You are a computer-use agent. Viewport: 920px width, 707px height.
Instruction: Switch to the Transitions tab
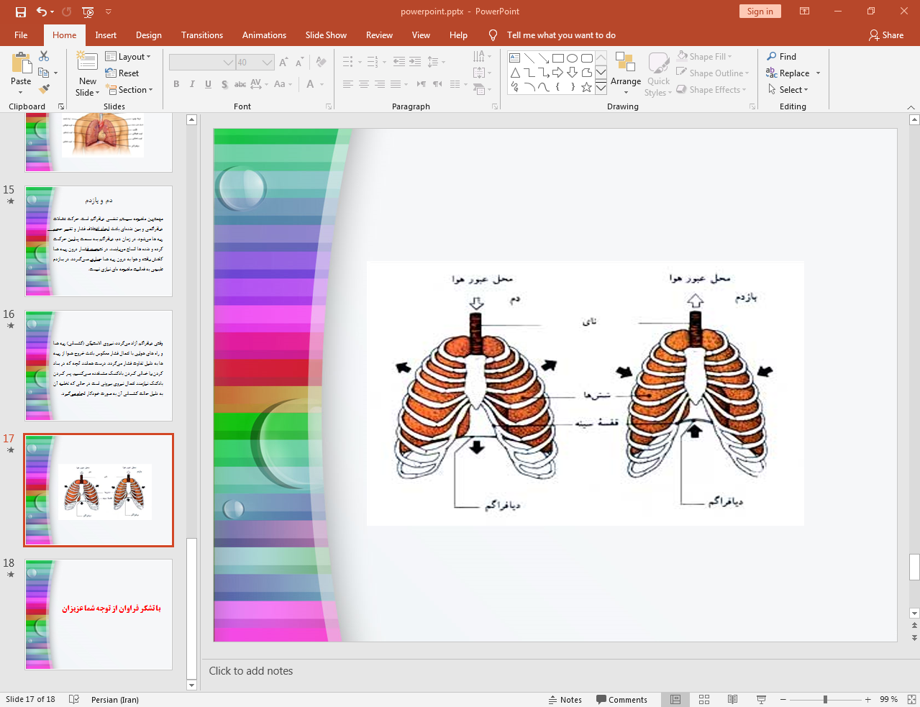click(202, 35)
